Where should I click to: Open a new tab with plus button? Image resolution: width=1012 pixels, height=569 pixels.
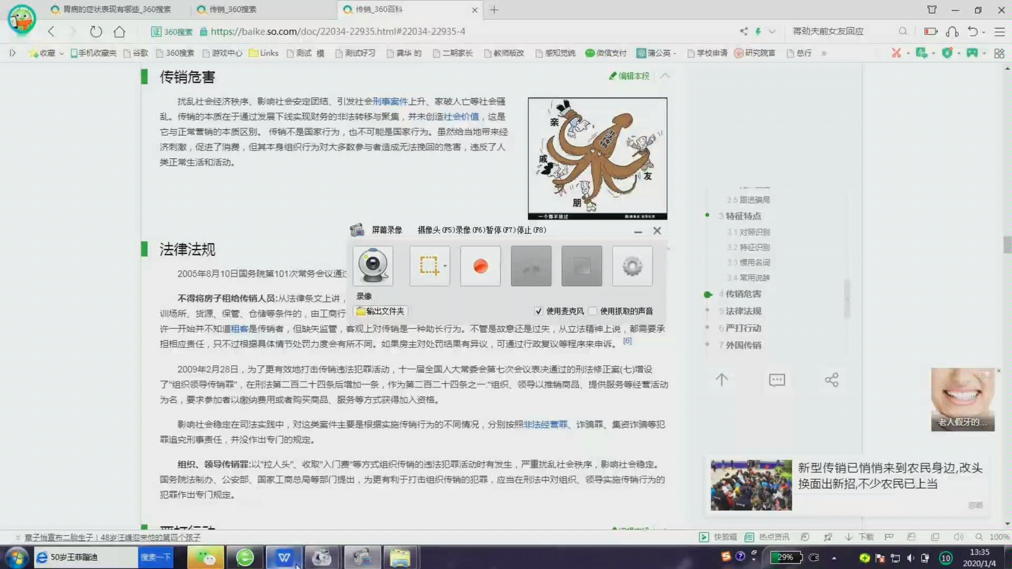[x=494, y=10]
